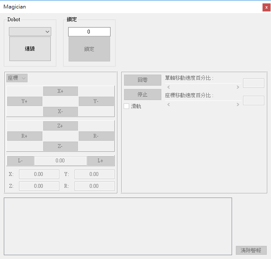Click left arrow of 座標移動速度百分比 slider
This screenshot has height=259, width=271.
click(x=169, y=105)
